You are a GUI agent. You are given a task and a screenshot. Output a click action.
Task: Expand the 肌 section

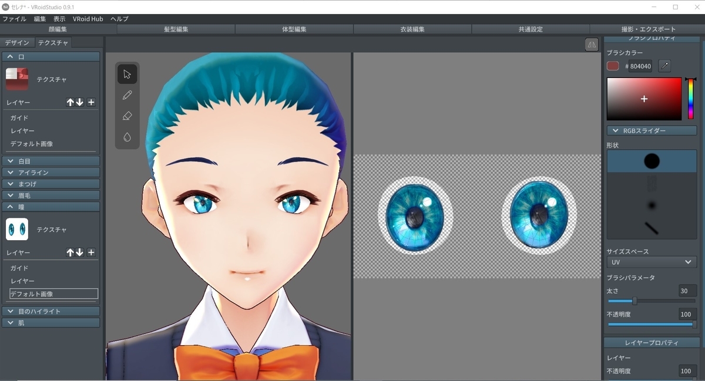point(51,322)
